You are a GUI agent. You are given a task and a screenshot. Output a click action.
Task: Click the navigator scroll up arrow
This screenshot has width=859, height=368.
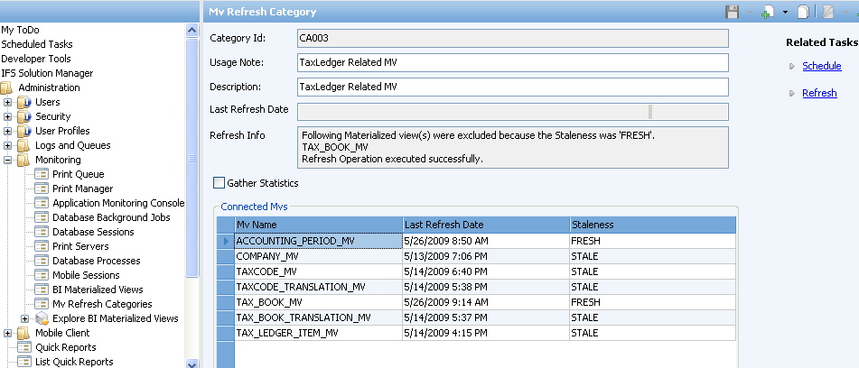tap(191, 30)
